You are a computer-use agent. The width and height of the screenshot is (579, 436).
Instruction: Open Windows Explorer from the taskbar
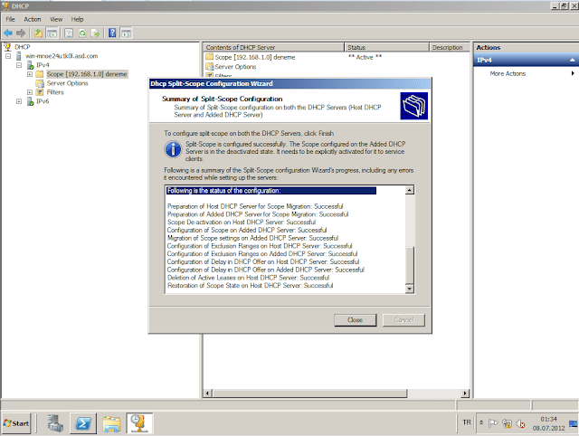(x=111, y=423)
